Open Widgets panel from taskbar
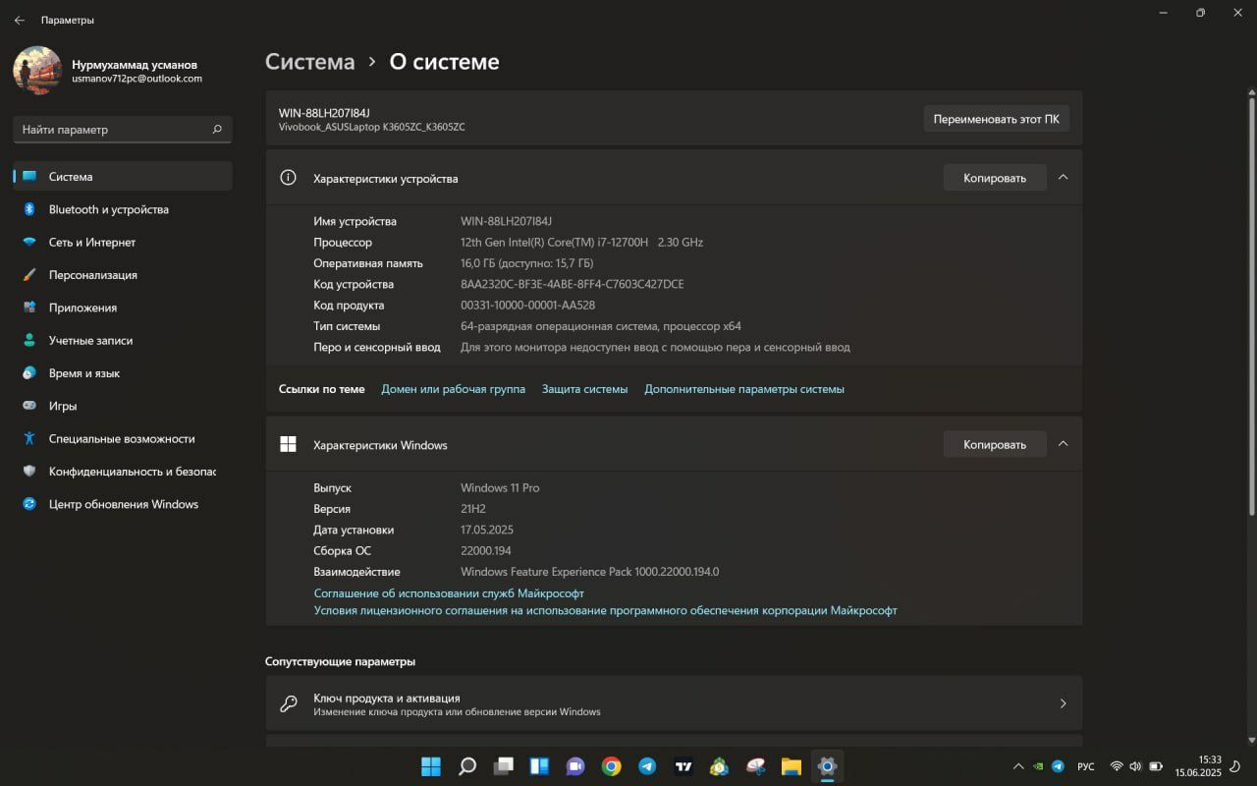1257x786 pixels. [x=539, y=766]
